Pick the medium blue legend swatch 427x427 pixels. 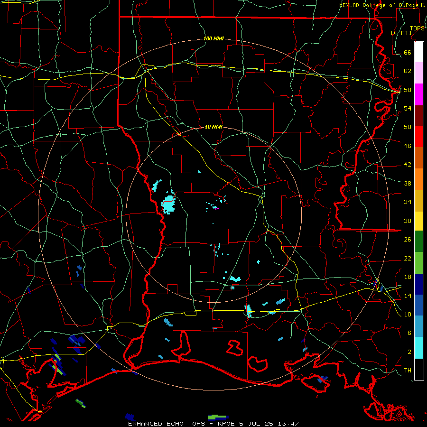(419, 305)
